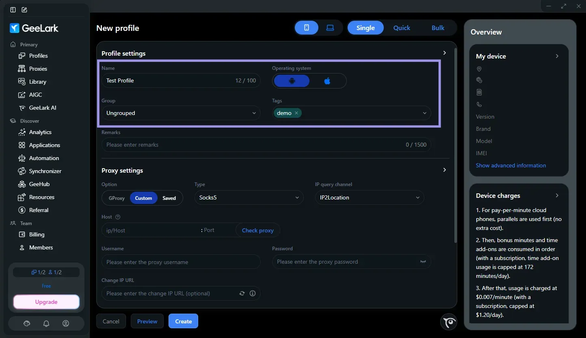Select the desktop laptop profile type
This screenshot has width=586, height=338.
point(330,28)
